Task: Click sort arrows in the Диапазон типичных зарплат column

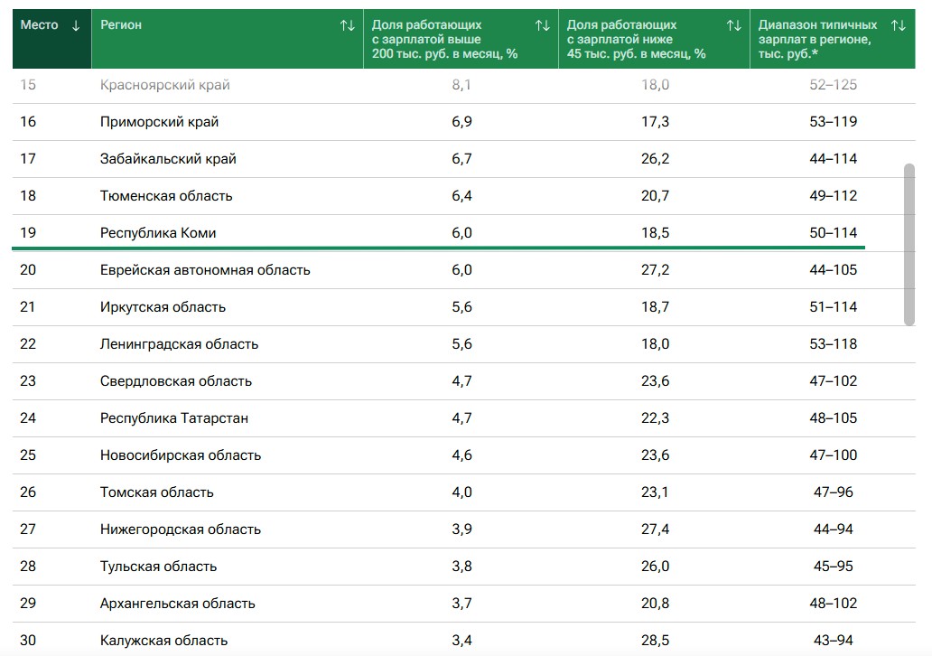Action: (898, 25)
